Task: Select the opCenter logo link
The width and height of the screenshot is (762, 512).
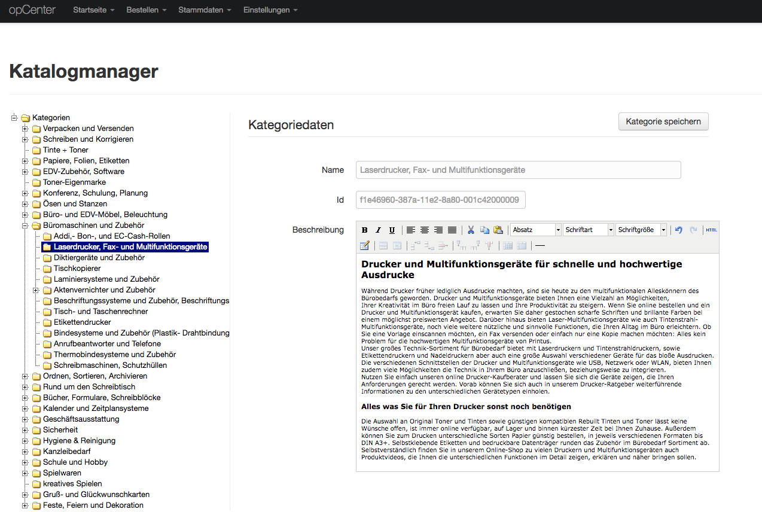Action: point(31,10)
